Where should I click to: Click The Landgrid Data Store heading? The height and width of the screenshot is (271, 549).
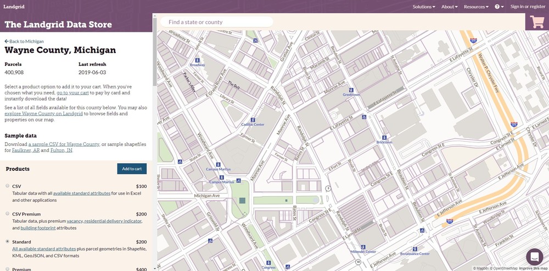[x=58, y=25]
